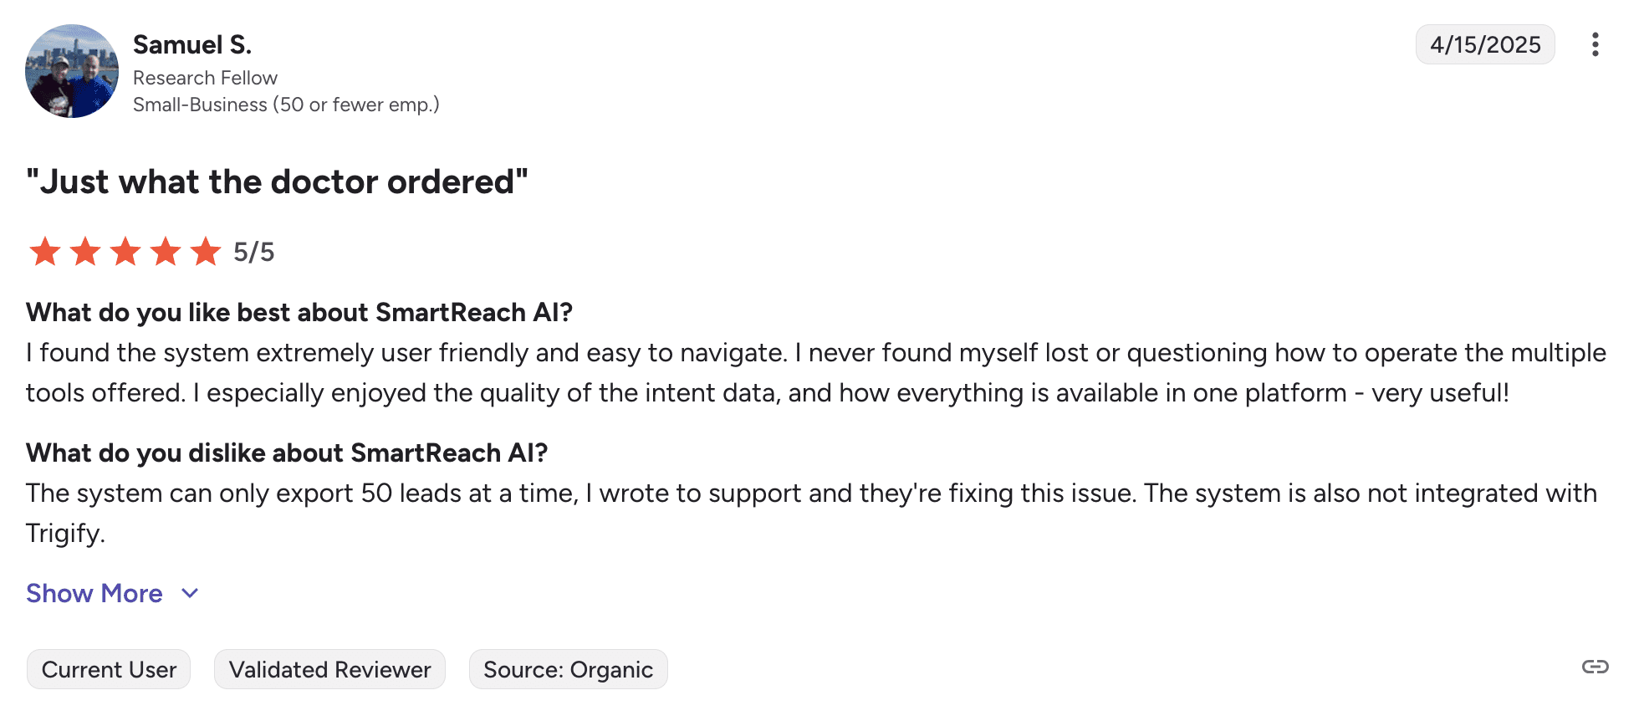Click the Small-Business company size text
Image resolution: width=1644 pixels, height=721 pixels.
coord(286,105)
